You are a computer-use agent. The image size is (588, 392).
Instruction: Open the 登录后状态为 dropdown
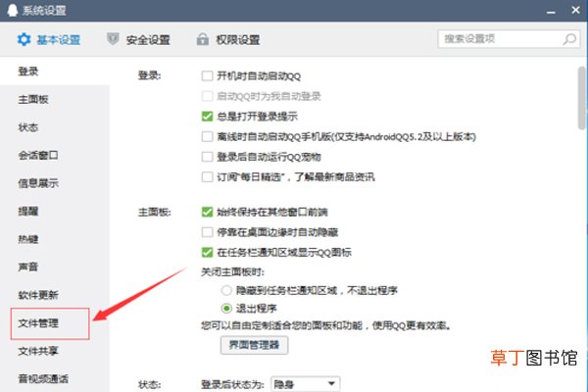tap(305, 384)
